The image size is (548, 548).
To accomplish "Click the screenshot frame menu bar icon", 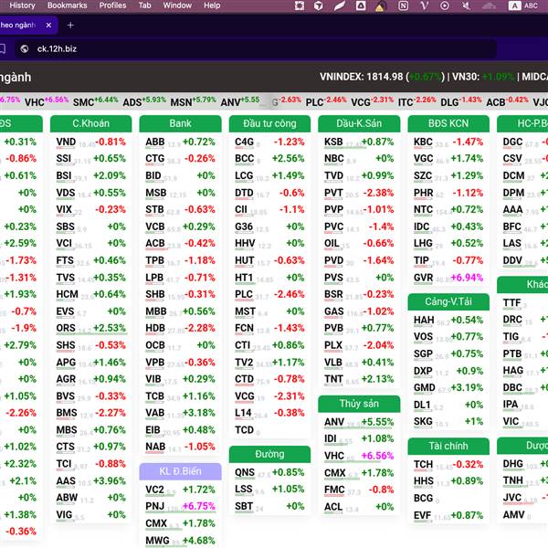I will [x=300, y=5].
